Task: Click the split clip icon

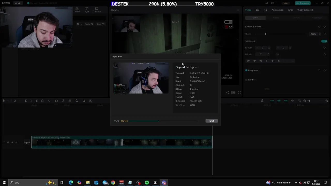Action: click(x=26, y=101)
